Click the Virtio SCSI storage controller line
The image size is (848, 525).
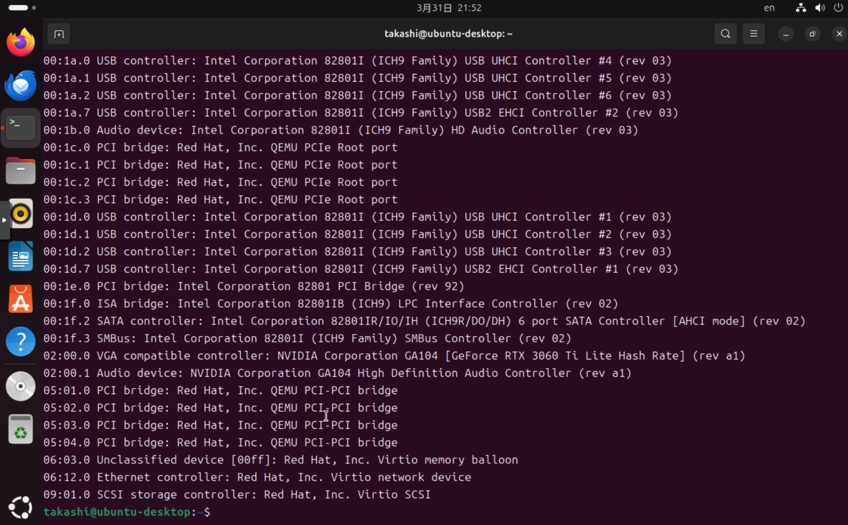pyautogui.click(x=237, y=495)
